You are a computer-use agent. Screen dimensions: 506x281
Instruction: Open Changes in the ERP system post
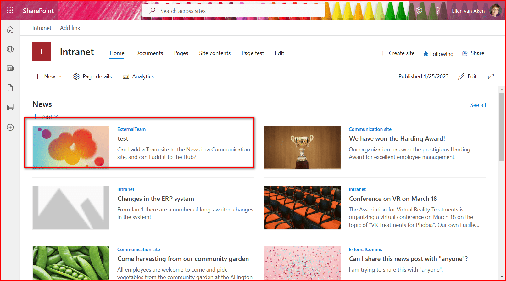(x=156, y=199)
